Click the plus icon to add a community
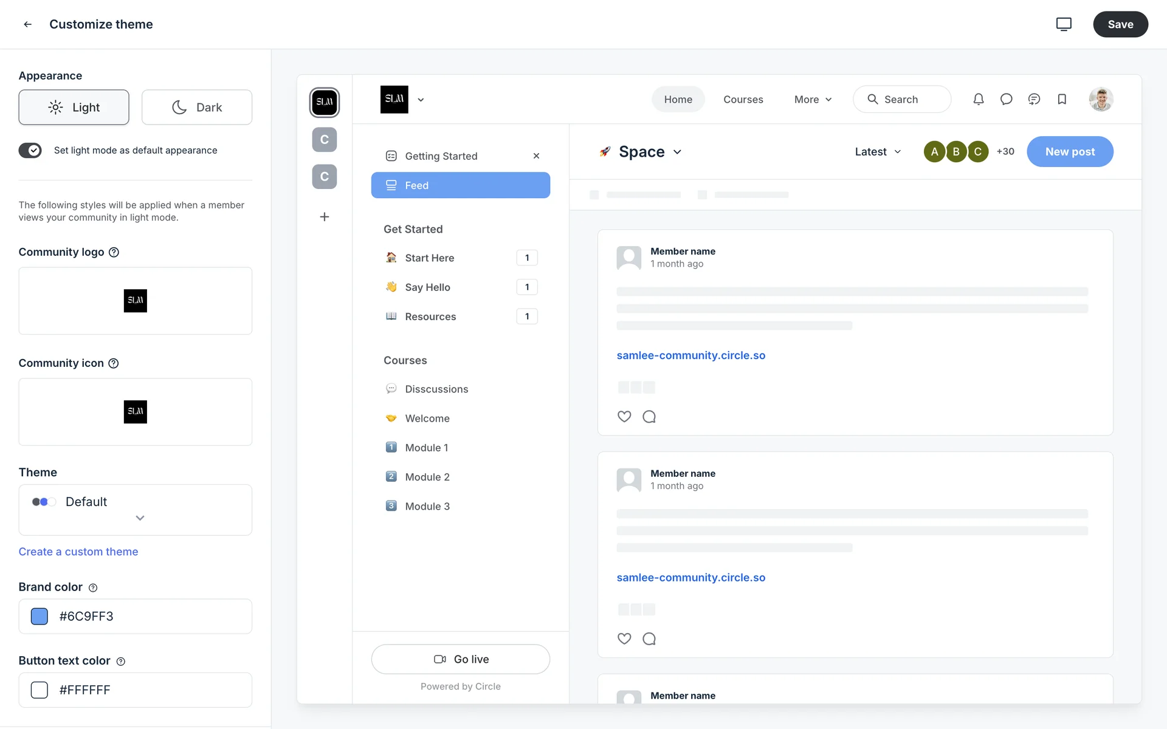The image size is (1167, 729). pos(325,217)
